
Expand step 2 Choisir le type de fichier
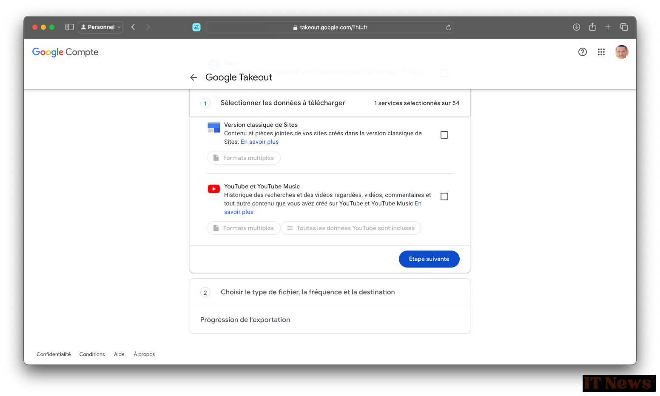[330, 292]
